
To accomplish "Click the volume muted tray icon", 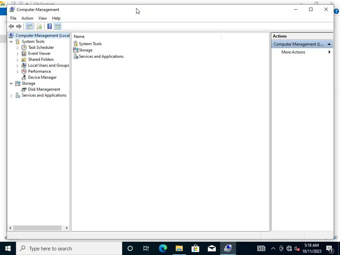I will (297, 248).
